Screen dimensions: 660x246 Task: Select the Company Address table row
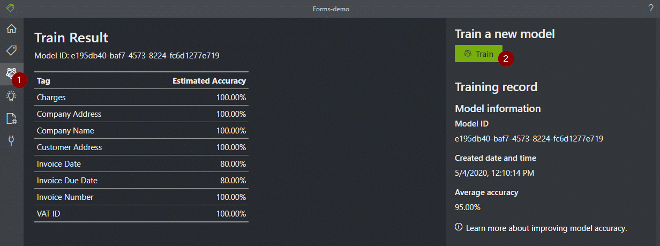point(141,114)
